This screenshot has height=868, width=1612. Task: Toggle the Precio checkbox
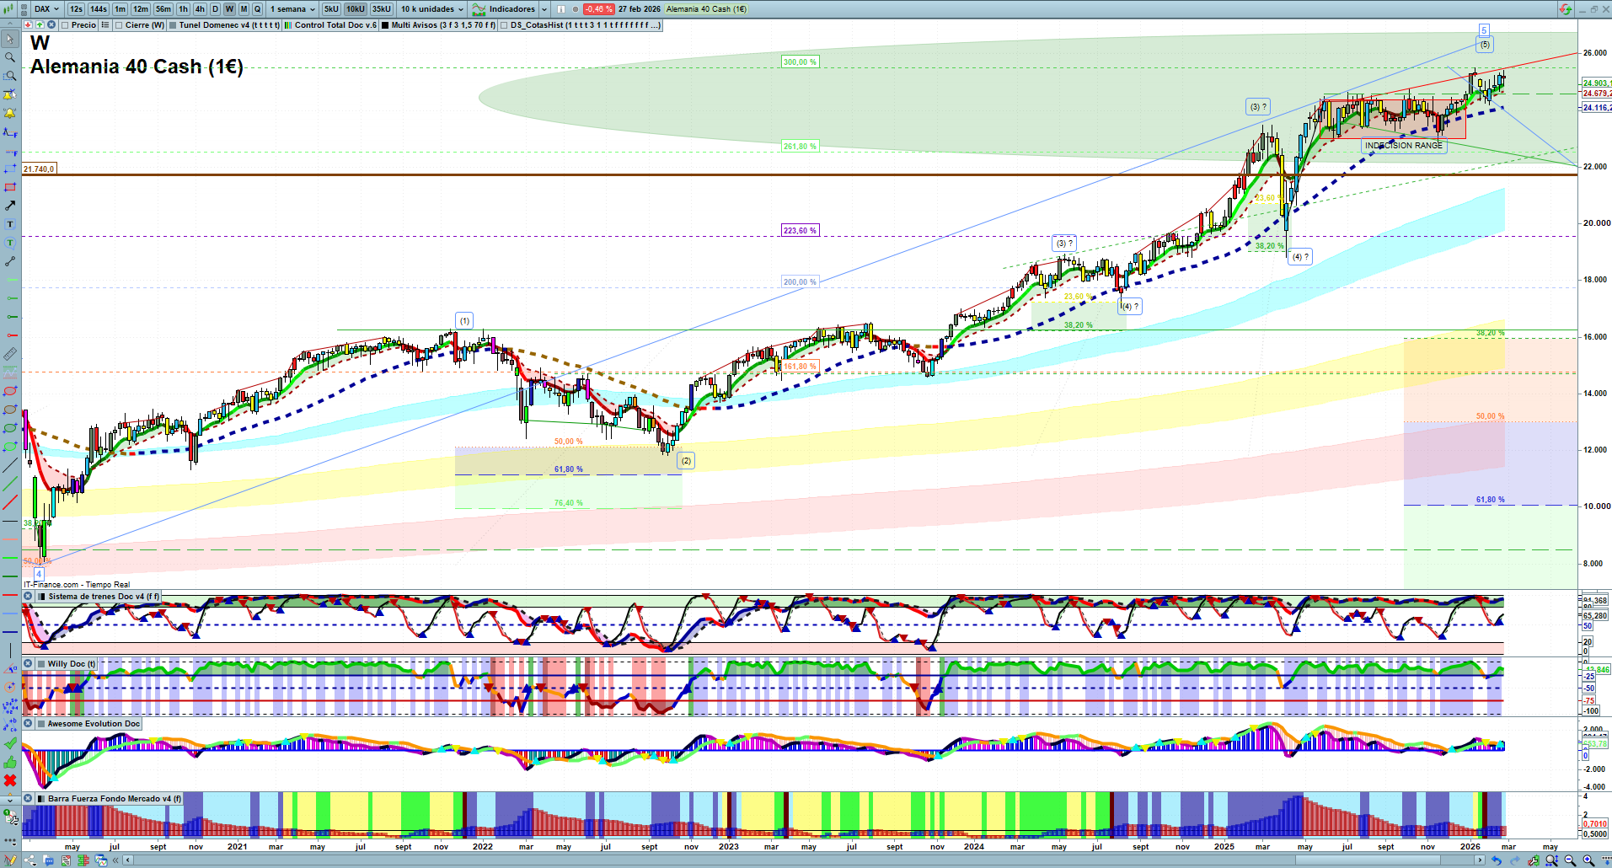[x=65, y=25]
